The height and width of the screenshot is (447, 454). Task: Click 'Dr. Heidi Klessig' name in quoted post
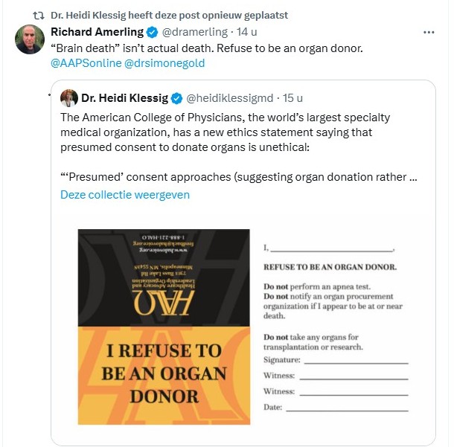coord(124,98)
